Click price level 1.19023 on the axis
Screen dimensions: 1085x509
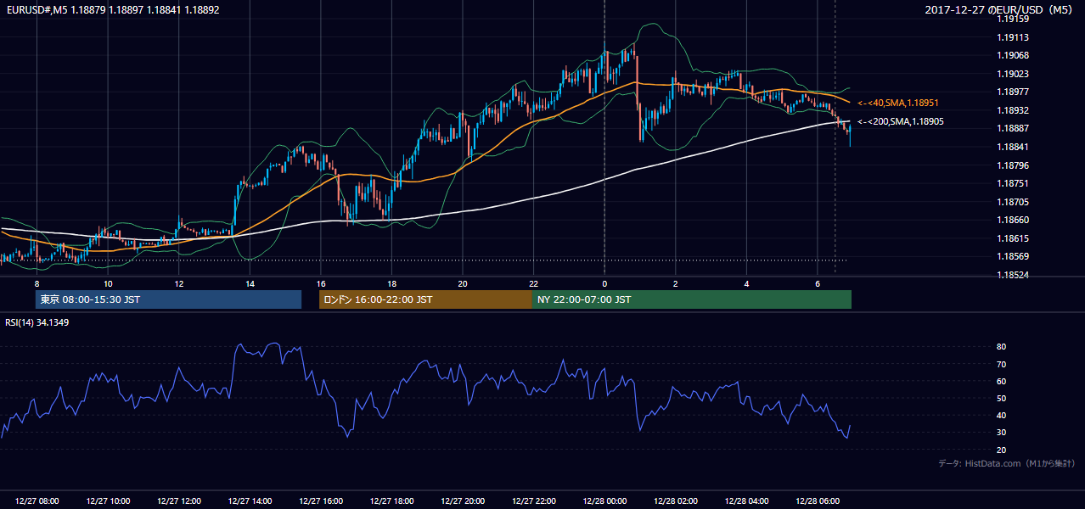point(1013,74)
